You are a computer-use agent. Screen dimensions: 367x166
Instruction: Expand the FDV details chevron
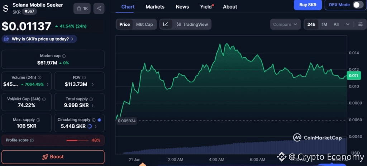pyautogui.click(x=92, y=84)
